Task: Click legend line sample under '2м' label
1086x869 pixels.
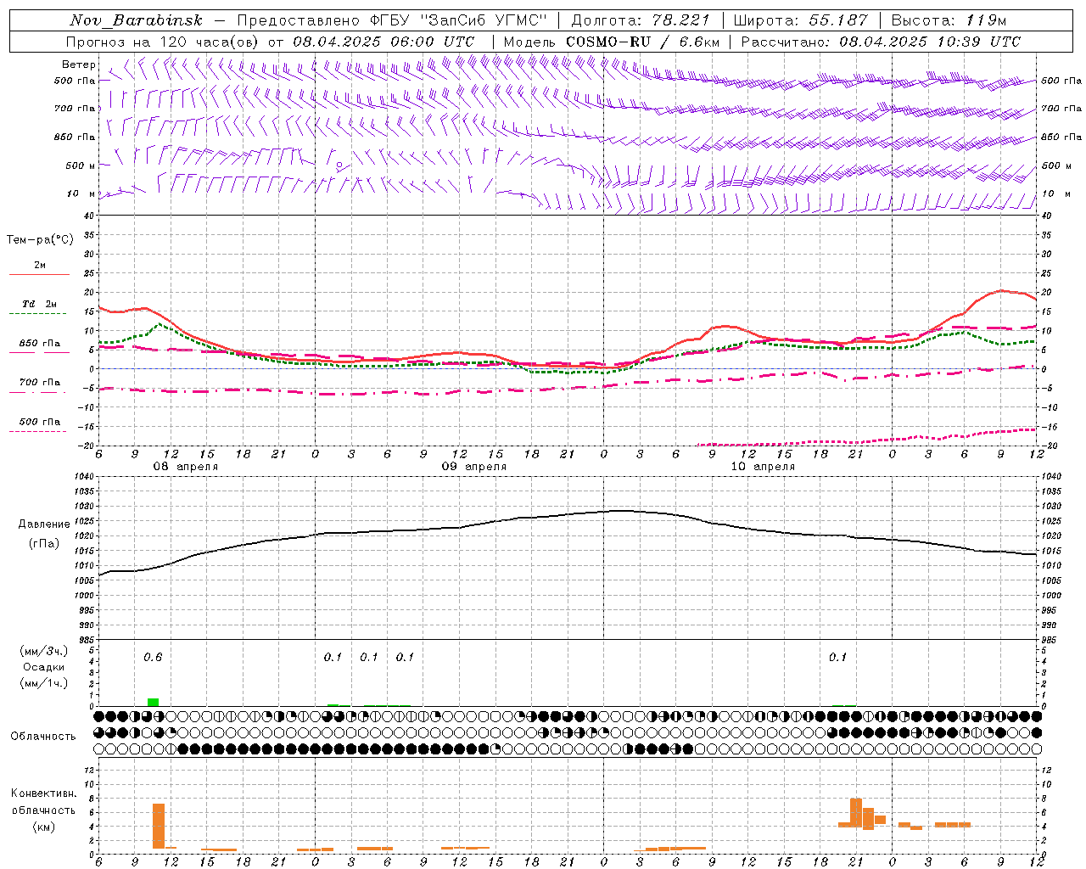Action: pyautogui.click(x=39, y=275)
